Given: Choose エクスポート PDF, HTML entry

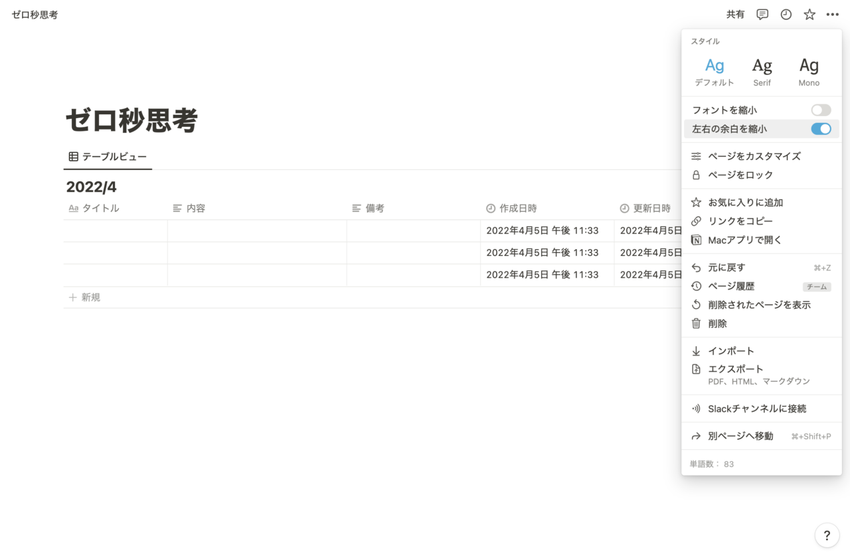Looking at the screenshot, I should pyautogui.click(x=762, y=375).
